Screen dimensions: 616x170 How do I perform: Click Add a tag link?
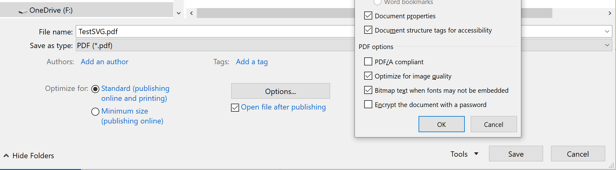(x=252, y=62)
